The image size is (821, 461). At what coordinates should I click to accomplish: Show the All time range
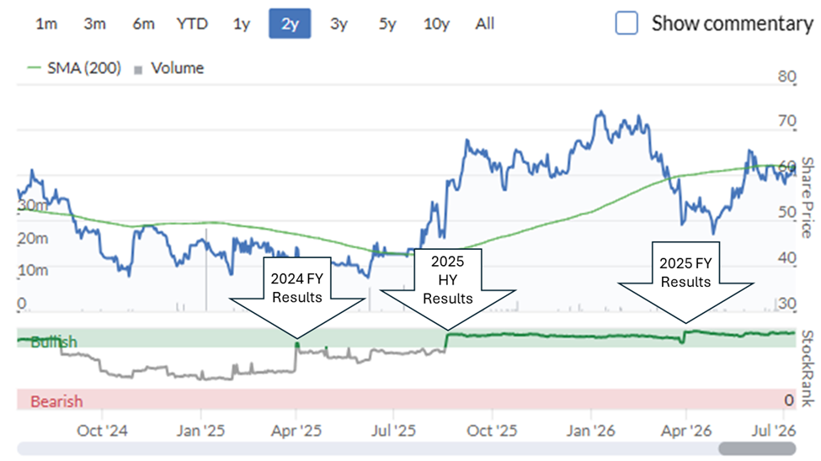pyautogui.click(x=485, y=24)
